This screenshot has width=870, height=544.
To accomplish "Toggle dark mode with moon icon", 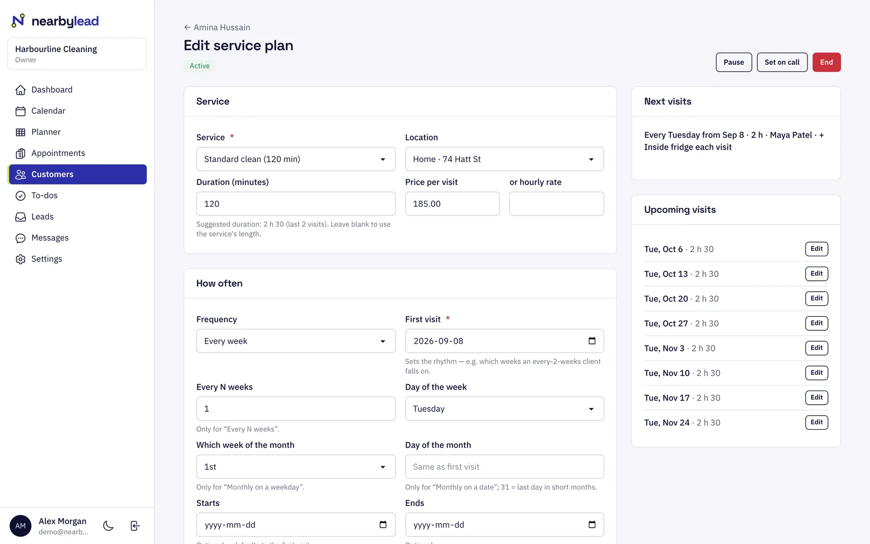I will (x=108, y=526).
